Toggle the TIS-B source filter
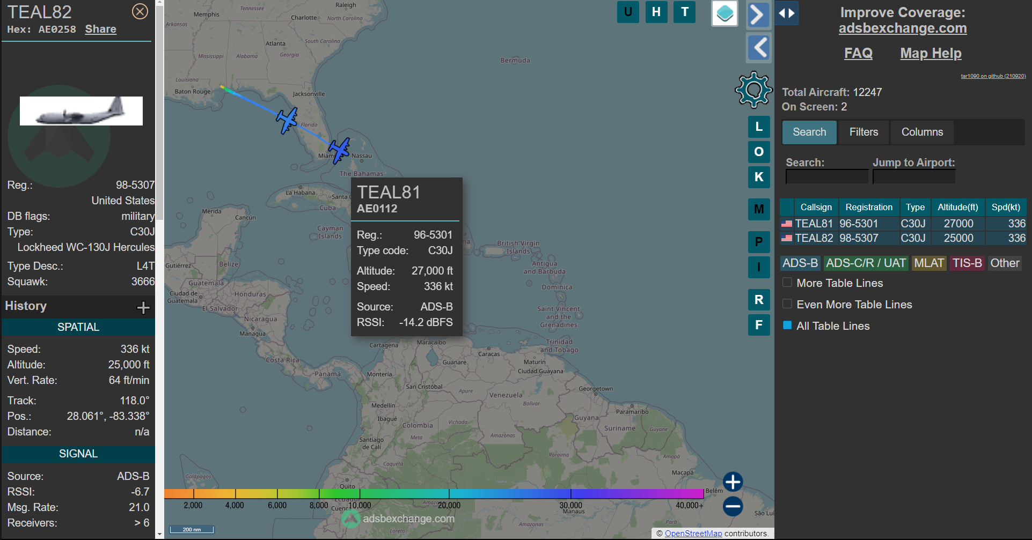The height and width of the screenshot is (540, 1032). tap(967, 263)
